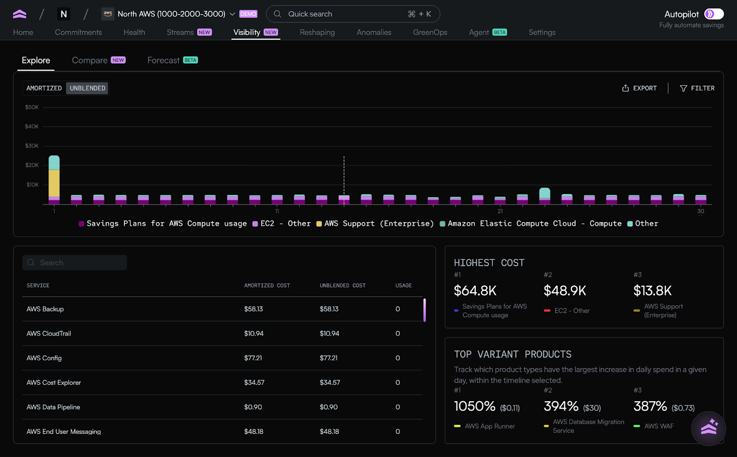Click the DEMO badge next to the account name
The image size is (737, 457).
coord(248,14)
